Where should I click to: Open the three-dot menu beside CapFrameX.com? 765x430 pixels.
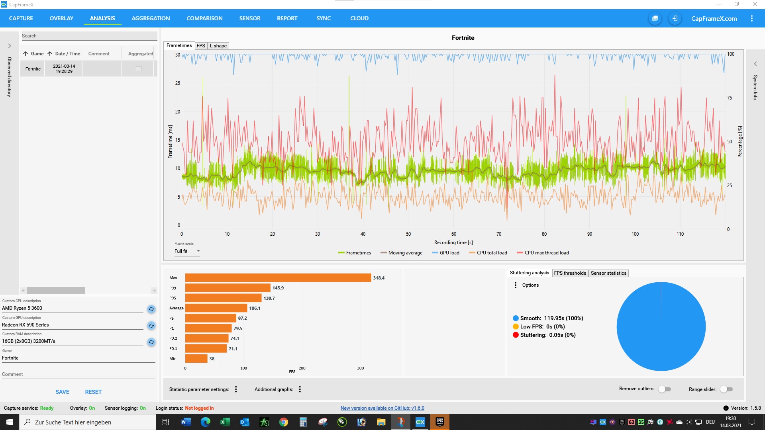pos(751,18)
